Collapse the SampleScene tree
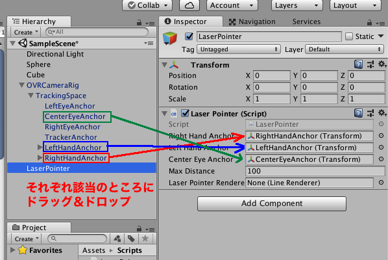 (12, 44)
